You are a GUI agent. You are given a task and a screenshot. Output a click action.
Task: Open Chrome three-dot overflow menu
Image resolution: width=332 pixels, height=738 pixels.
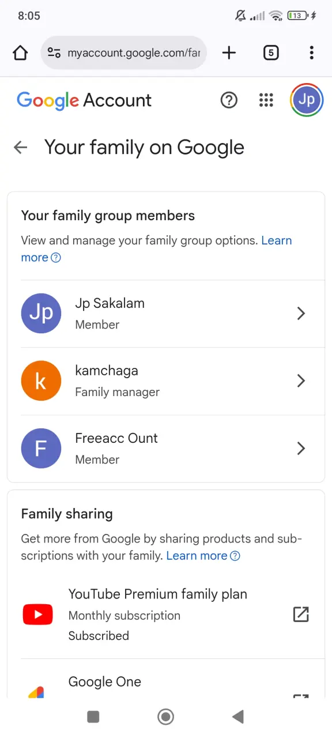311,53
